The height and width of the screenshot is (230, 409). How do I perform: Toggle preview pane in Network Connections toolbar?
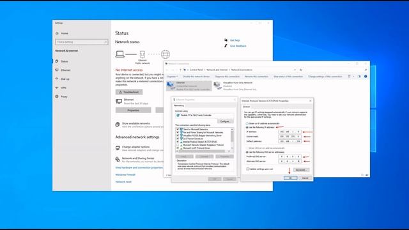pos(359,77)
